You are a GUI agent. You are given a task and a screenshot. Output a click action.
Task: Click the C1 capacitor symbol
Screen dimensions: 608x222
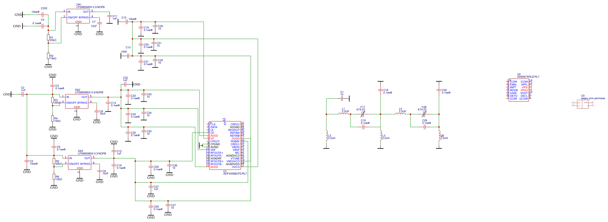pyautogui.click(x=342, y=99)
